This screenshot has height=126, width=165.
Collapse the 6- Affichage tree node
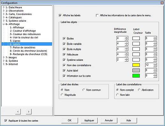tap(4, 24)
